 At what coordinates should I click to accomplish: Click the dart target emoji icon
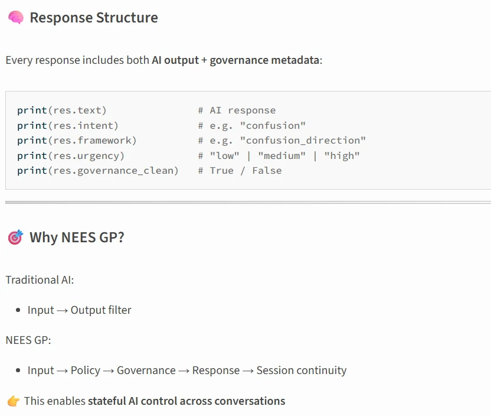tap(15, 238)
